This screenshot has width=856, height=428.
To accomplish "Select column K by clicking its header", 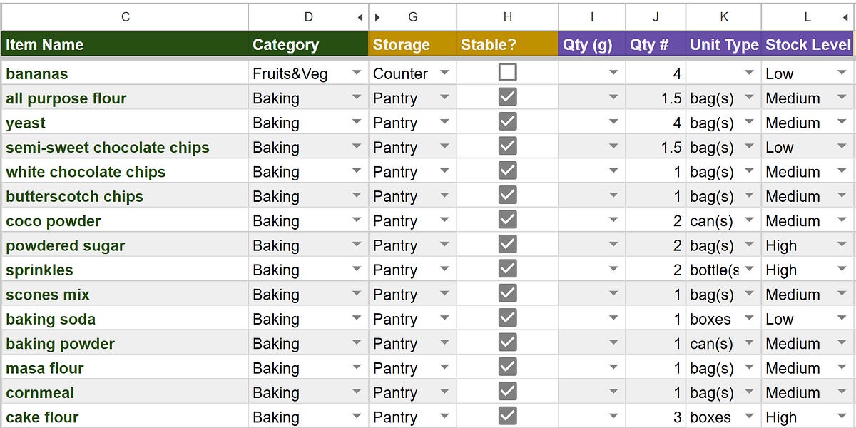I will (724, 16).
